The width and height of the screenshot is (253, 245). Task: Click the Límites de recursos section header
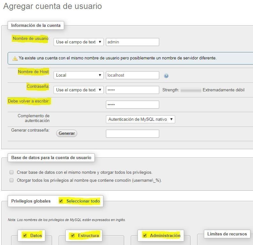click(x=227, y=234)
